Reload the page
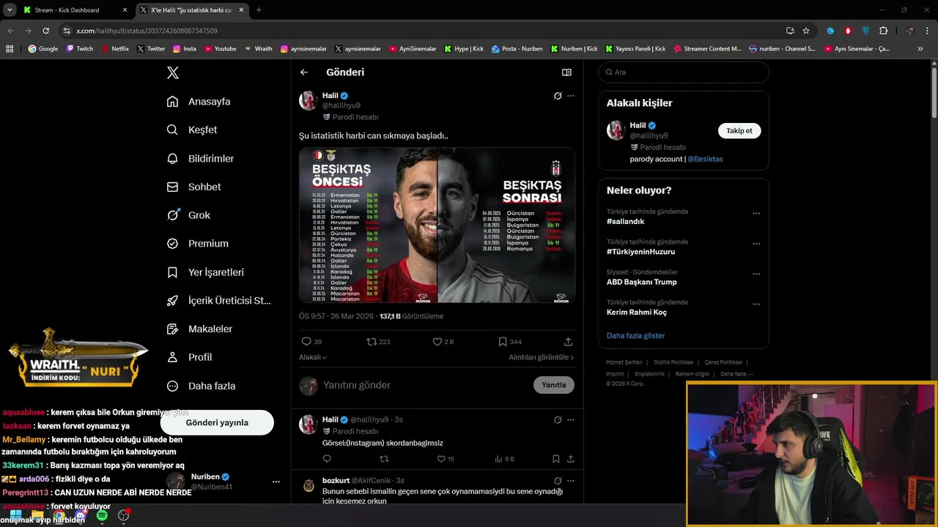Screen dimensions: 938x527 (x=45, y=31)
